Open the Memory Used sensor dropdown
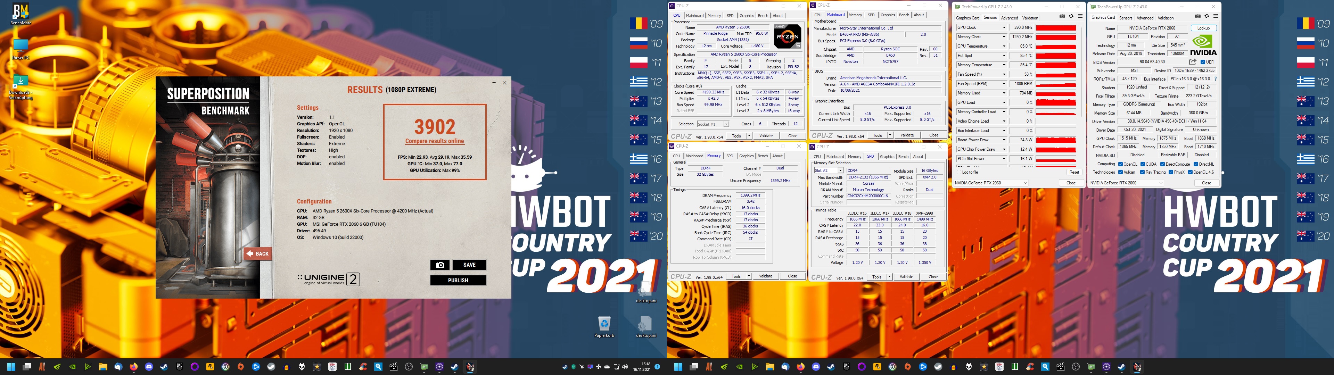1334x375 pixels. point(1004,93)
